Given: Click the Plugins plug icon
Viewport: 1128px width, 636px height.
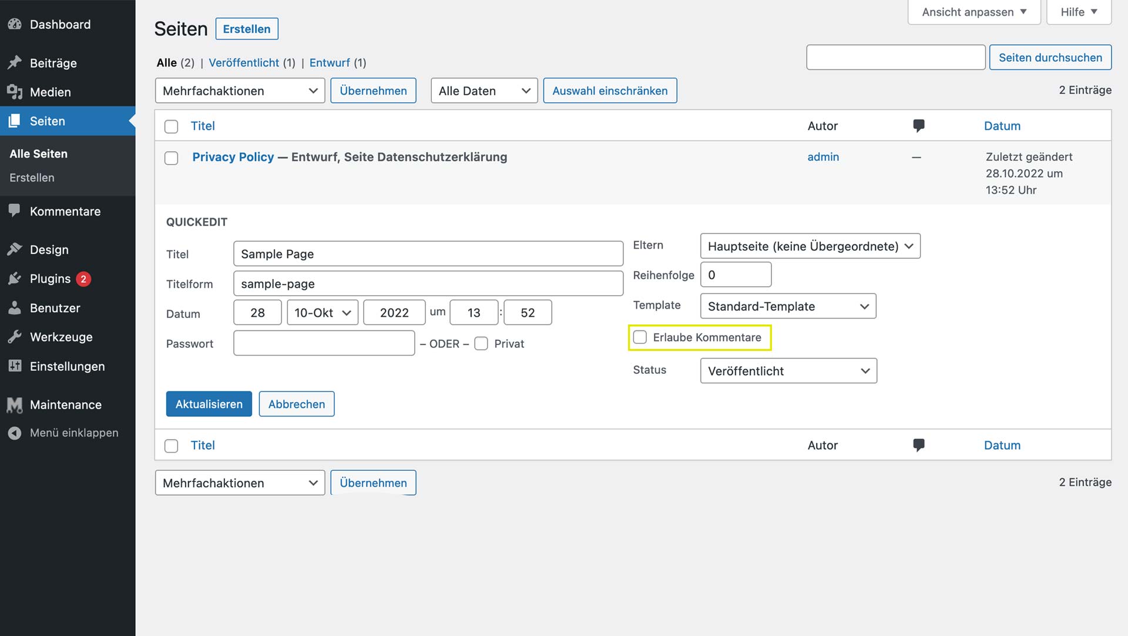Looking at the screenshot, I should click(15, 279).
